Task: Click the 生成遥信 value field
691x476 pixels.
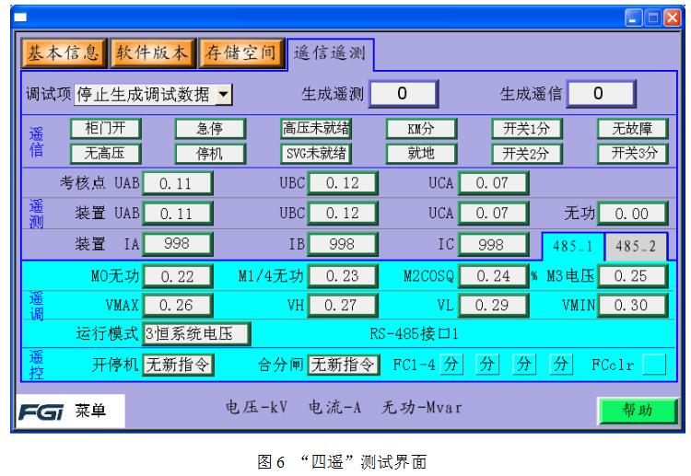Action: pyautogui.click(x=599, y=93)
